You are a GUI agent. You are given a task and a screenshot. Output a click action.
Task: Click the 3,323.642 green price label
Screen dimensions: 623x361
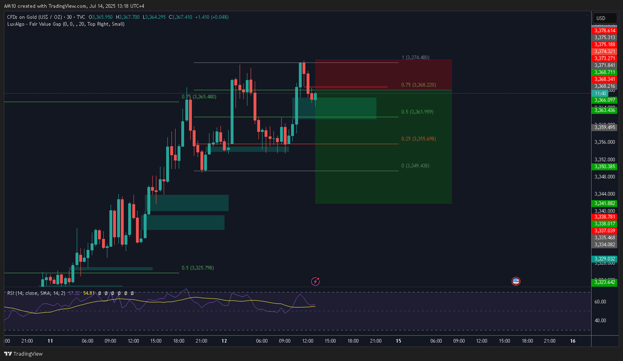(605, 282)
